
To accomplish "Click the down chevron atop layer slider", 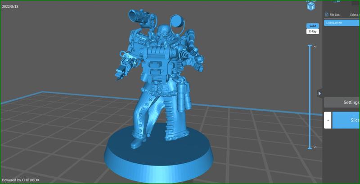I will coord(315,47).
